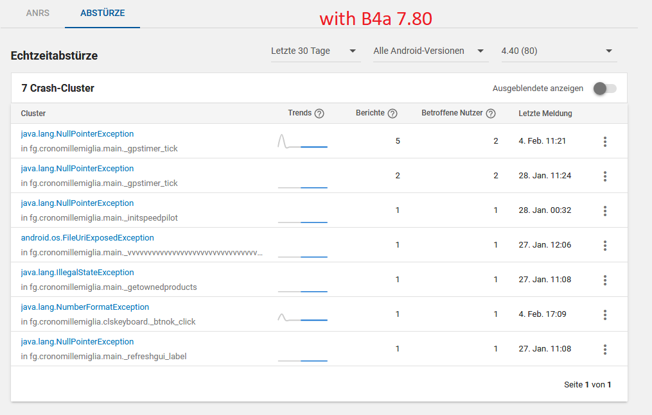Open three-dot menu for the 5-report gpstimer_tick crash
652x415 pixels.
605,142
